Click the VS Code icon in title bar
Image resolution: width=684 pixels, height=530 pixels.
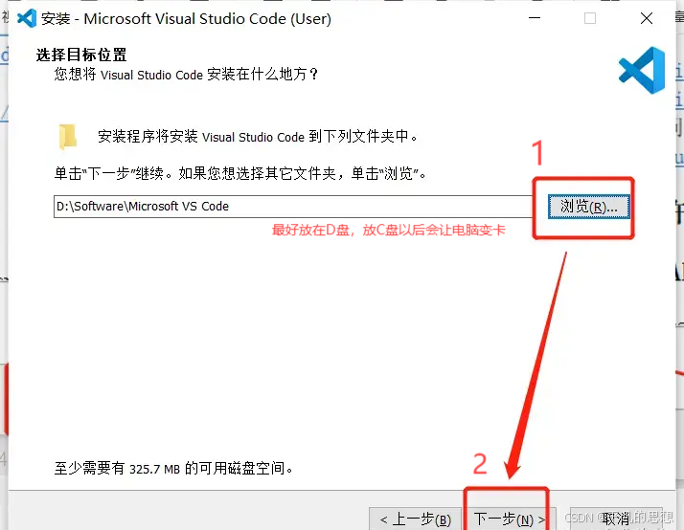pos(27,18)
